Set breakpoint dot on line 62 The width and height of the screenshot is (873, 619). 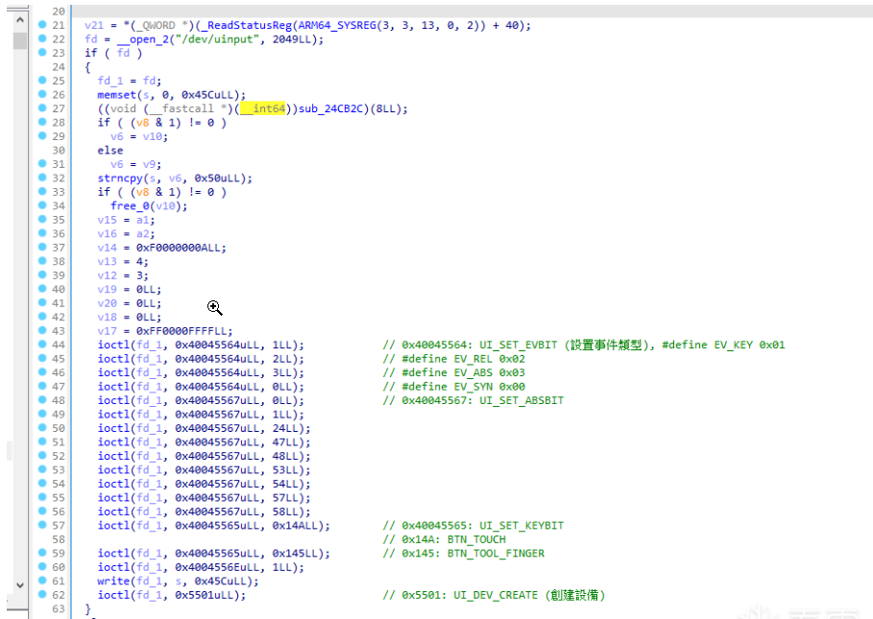(x=42, y=595)
